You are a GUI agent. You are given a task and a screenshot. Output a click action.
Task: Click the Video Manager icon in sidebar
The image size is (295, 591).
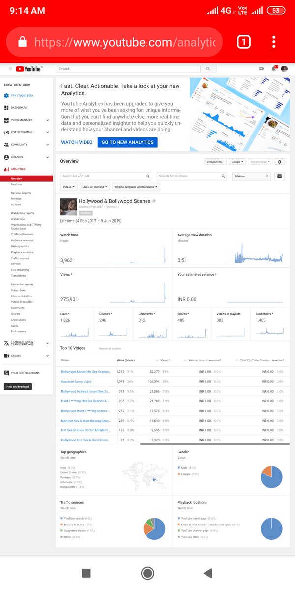6,120
